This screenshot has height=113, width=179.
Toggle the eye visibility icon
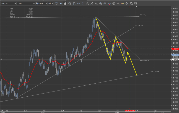tap(105, 4)
